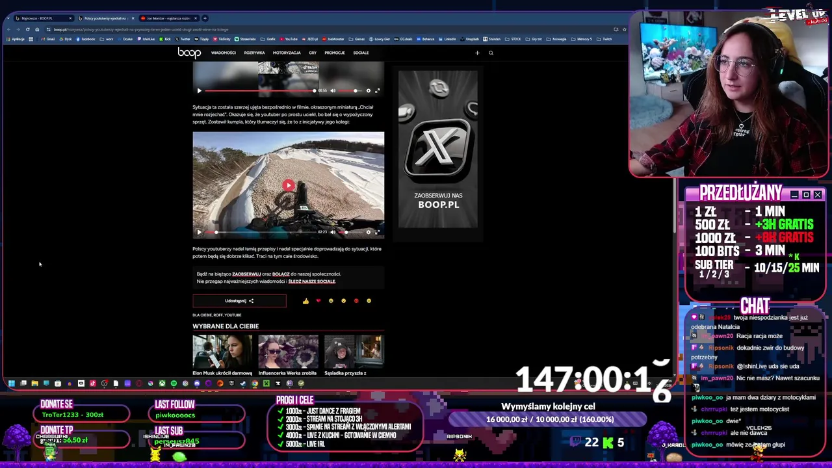832x468 pixels.
Task: React with the angry red emoji
Action: (356, 301)
